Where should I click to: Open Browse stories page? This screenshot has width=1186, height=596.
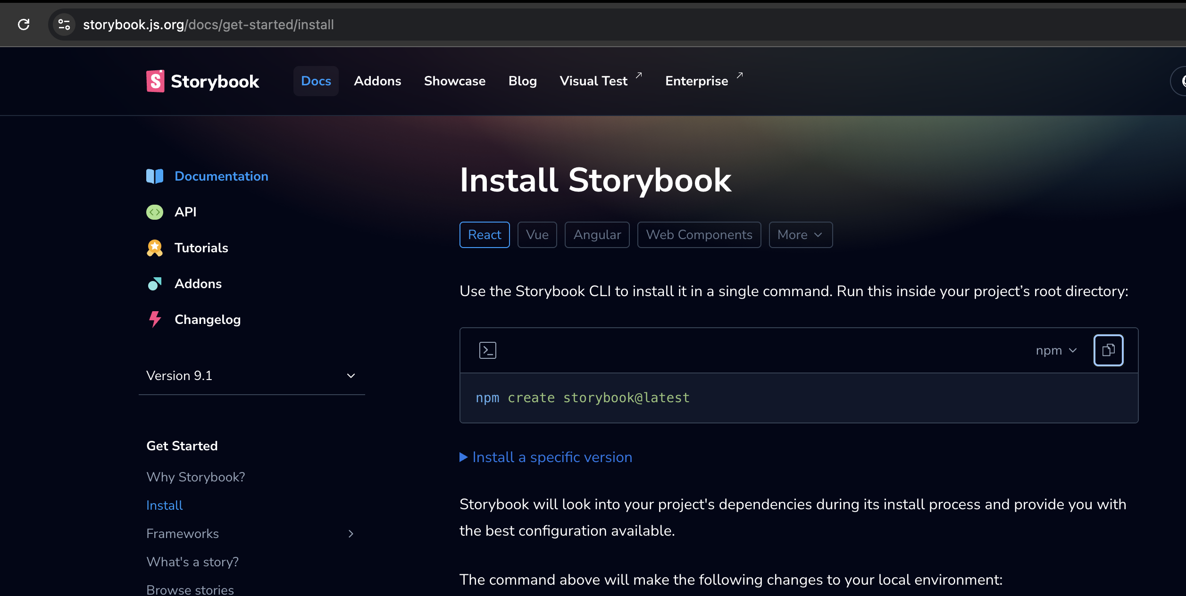click(x=190, y=590)
